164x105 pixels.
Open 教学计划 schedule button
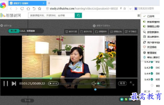click(86, 32)
